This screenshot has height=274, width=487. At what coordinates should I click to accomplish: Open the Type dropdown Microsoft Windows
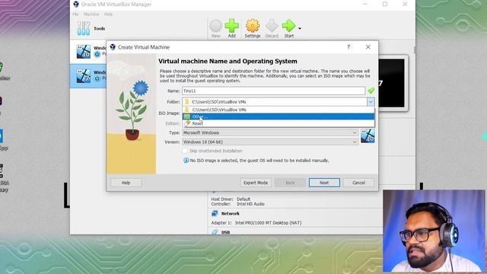coord(270,132)
